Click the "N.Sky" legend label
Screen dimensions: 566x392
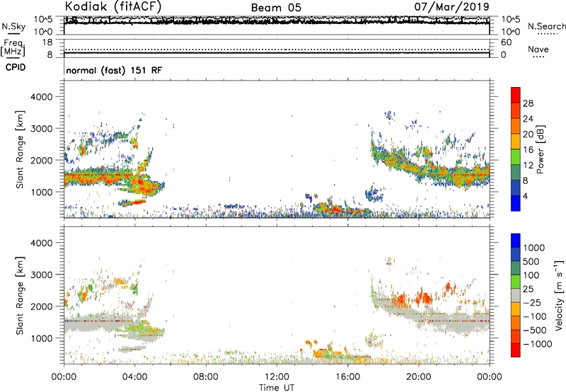click(13, 27)
